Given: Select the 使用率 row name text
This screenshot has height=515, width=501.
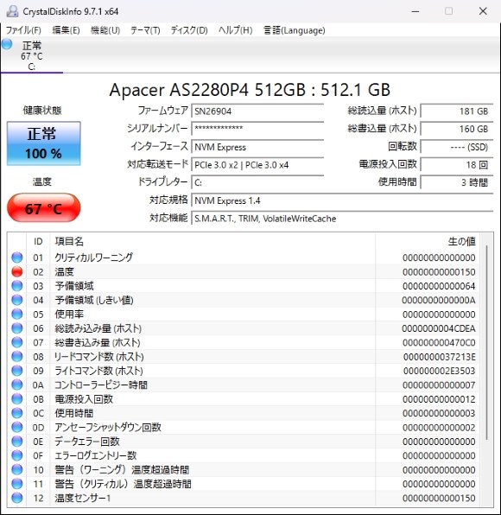Looking at the screenshot, I should (69, 315).
